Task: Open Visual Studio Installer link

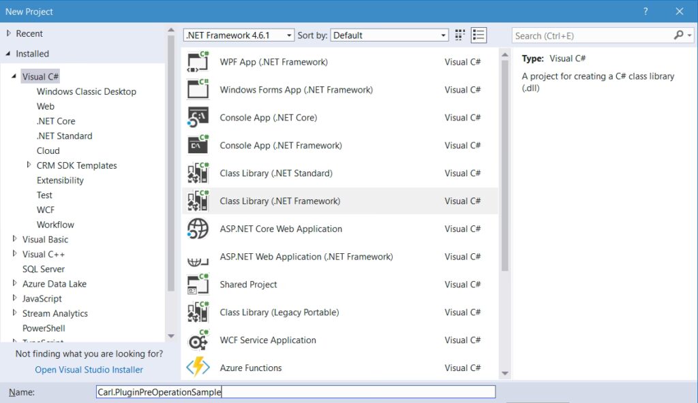Action: pyautogui.click(x=89, y=370)
